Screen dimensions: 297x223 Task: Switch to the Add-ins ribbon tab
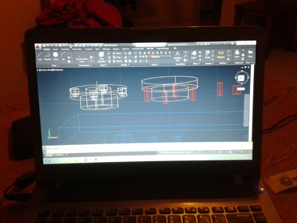(126, 49)
